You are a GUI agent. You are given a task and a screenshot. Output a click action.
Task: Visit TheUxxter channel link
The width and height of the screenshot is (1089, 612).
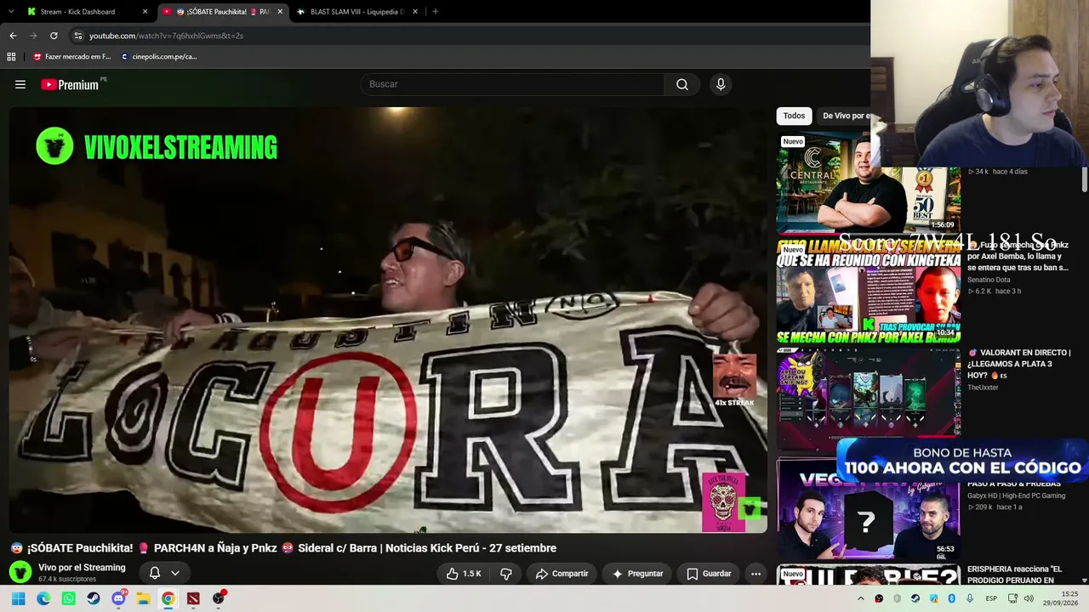[983, 388]
